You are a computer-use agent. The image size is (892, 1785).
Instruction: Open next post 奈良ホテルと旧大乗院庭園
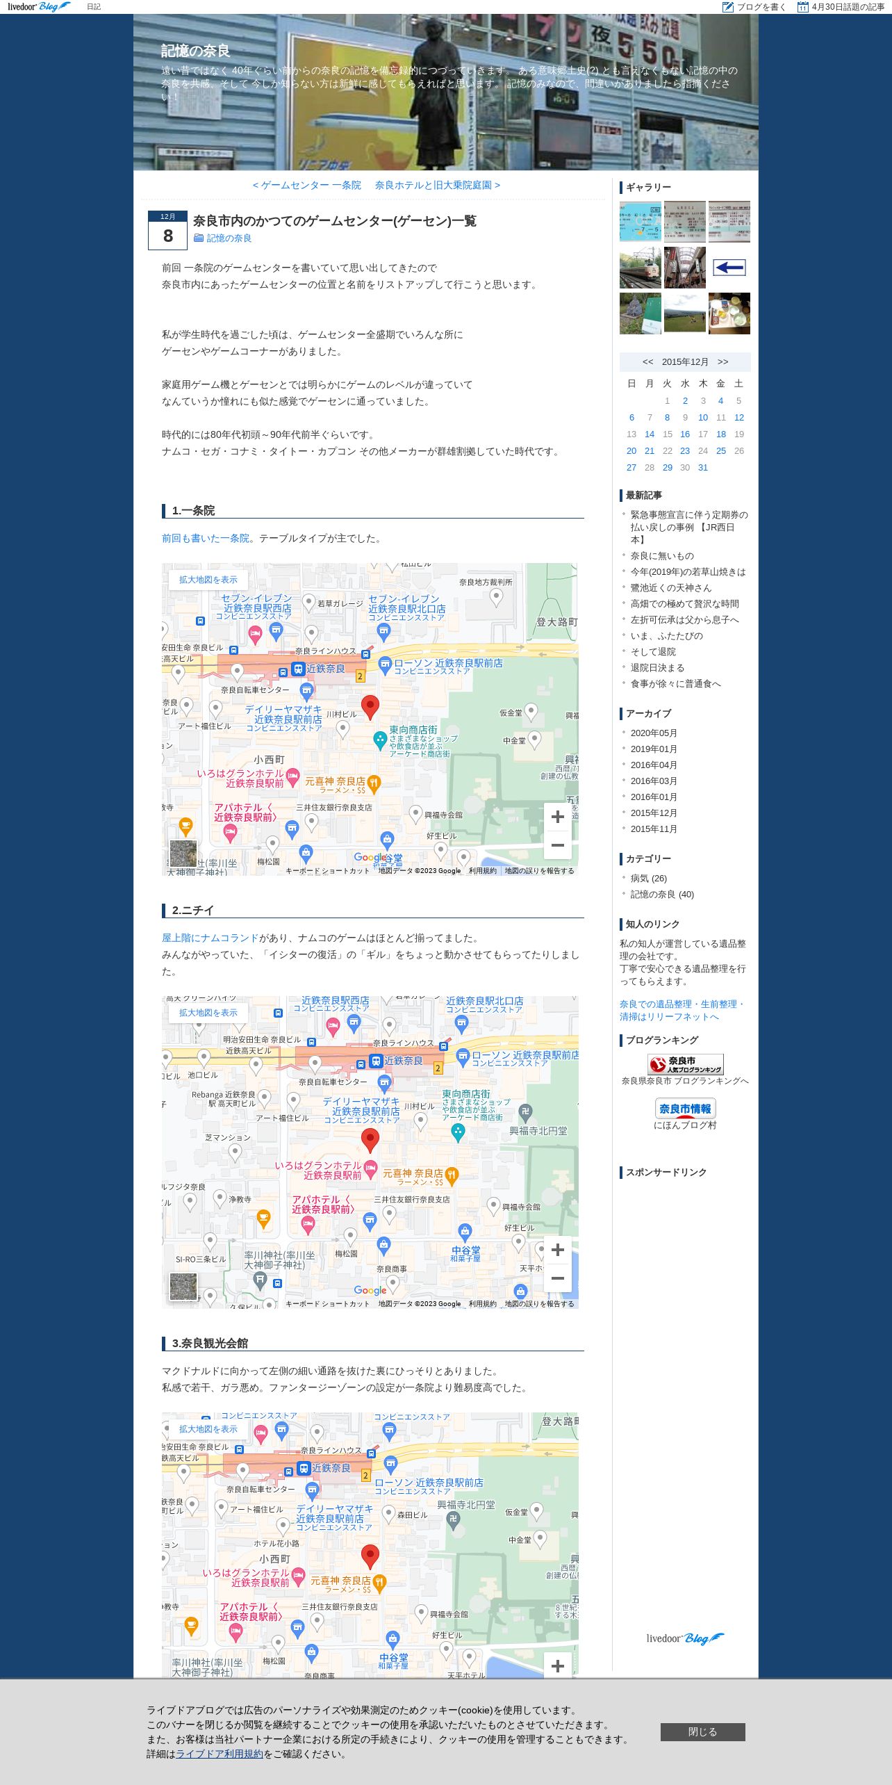click(x=438, y=186)
